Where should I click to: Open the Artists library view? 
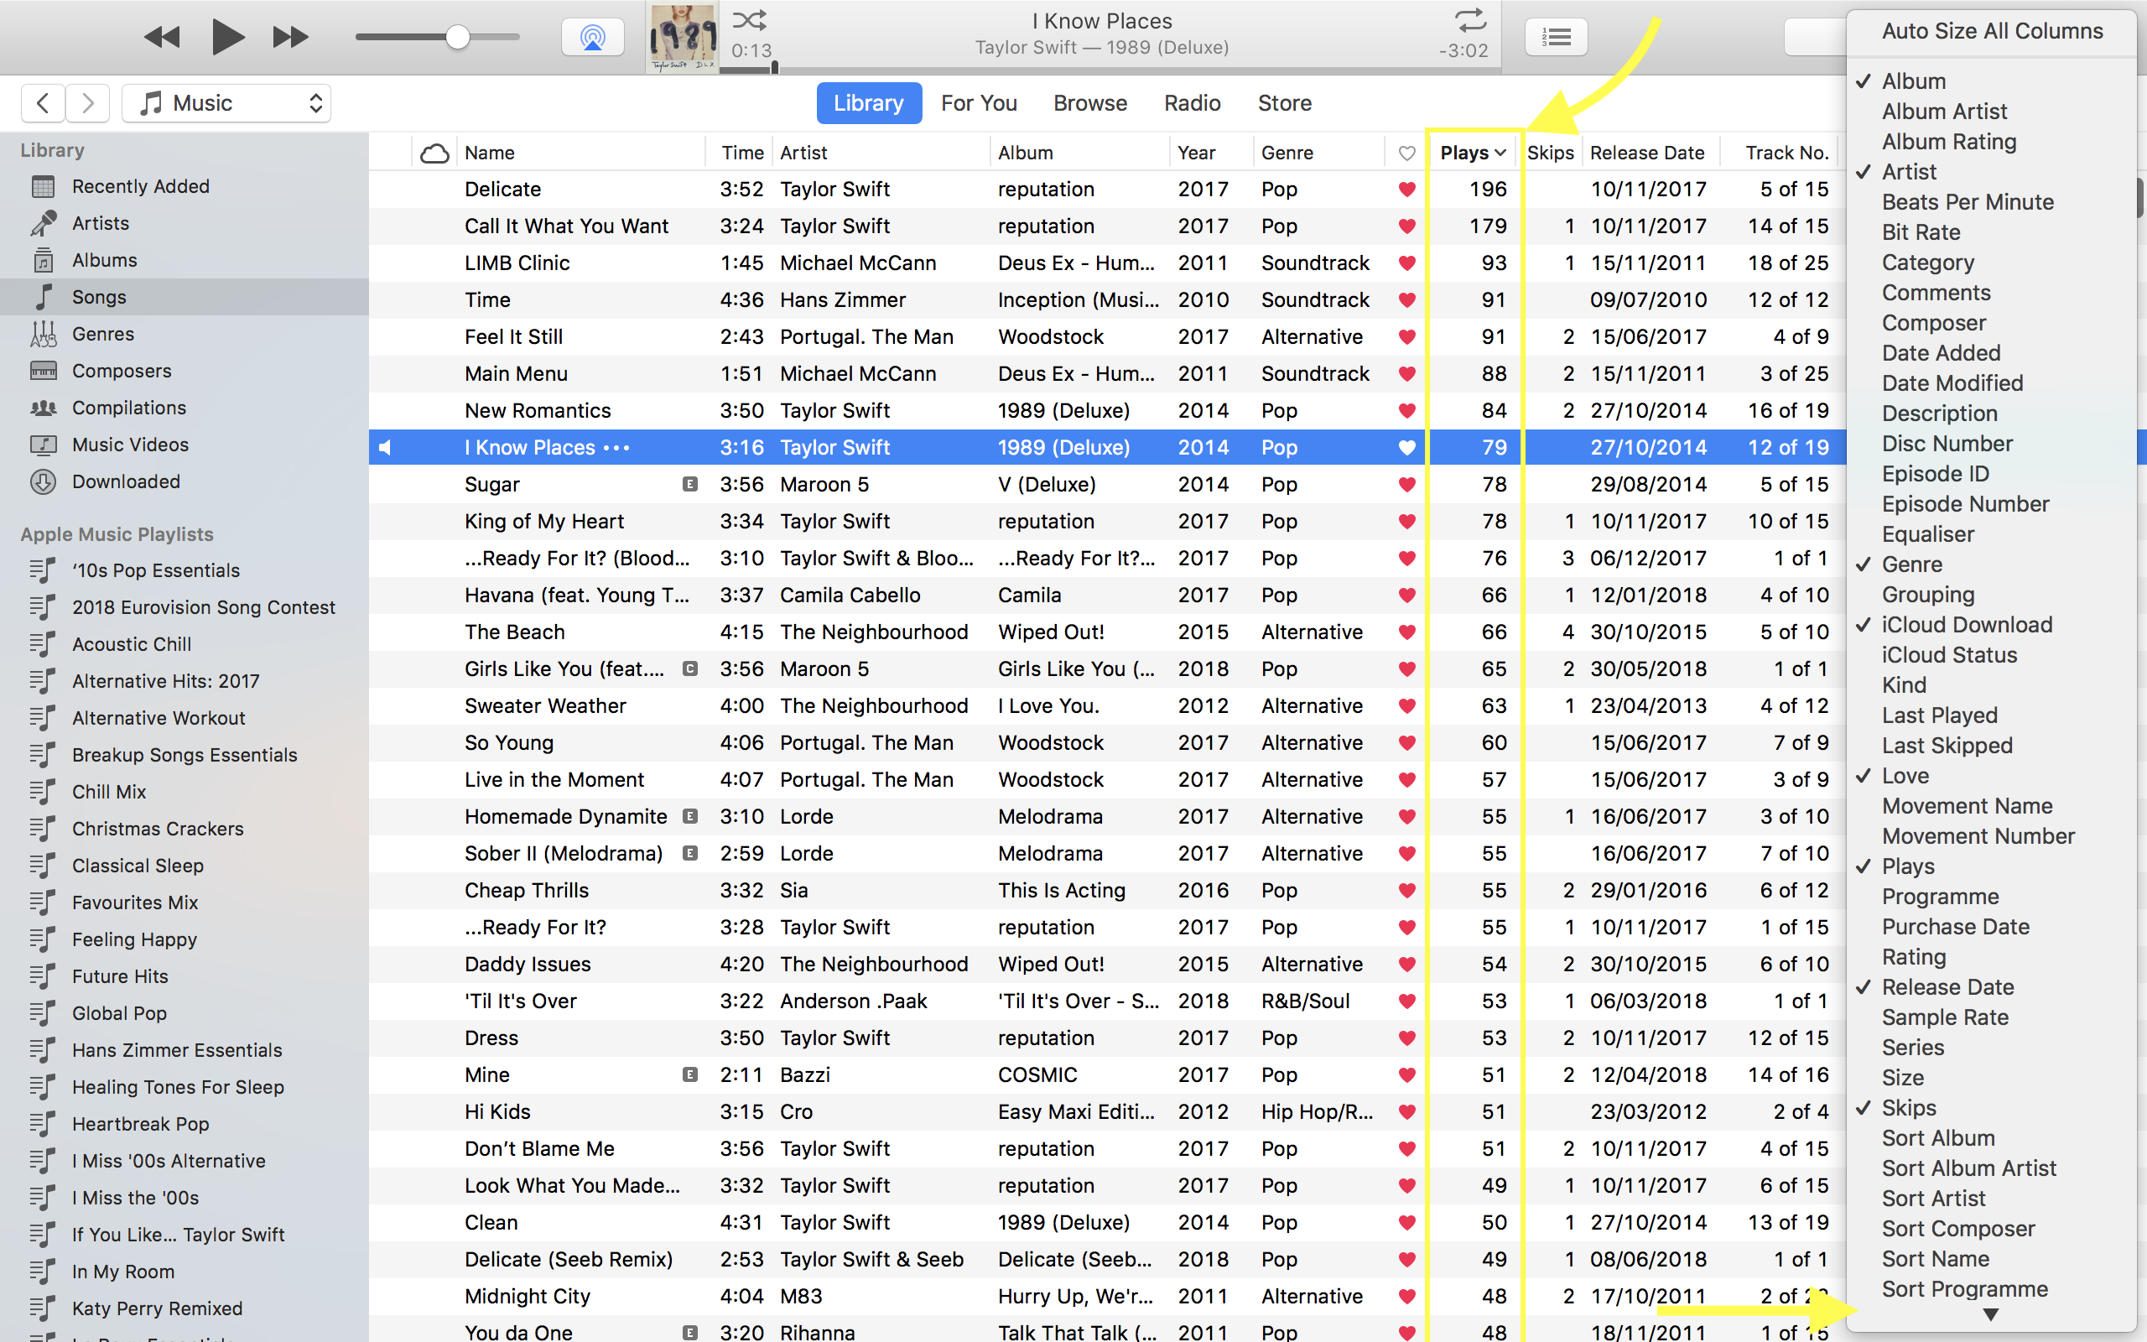(x=101, y=223)
